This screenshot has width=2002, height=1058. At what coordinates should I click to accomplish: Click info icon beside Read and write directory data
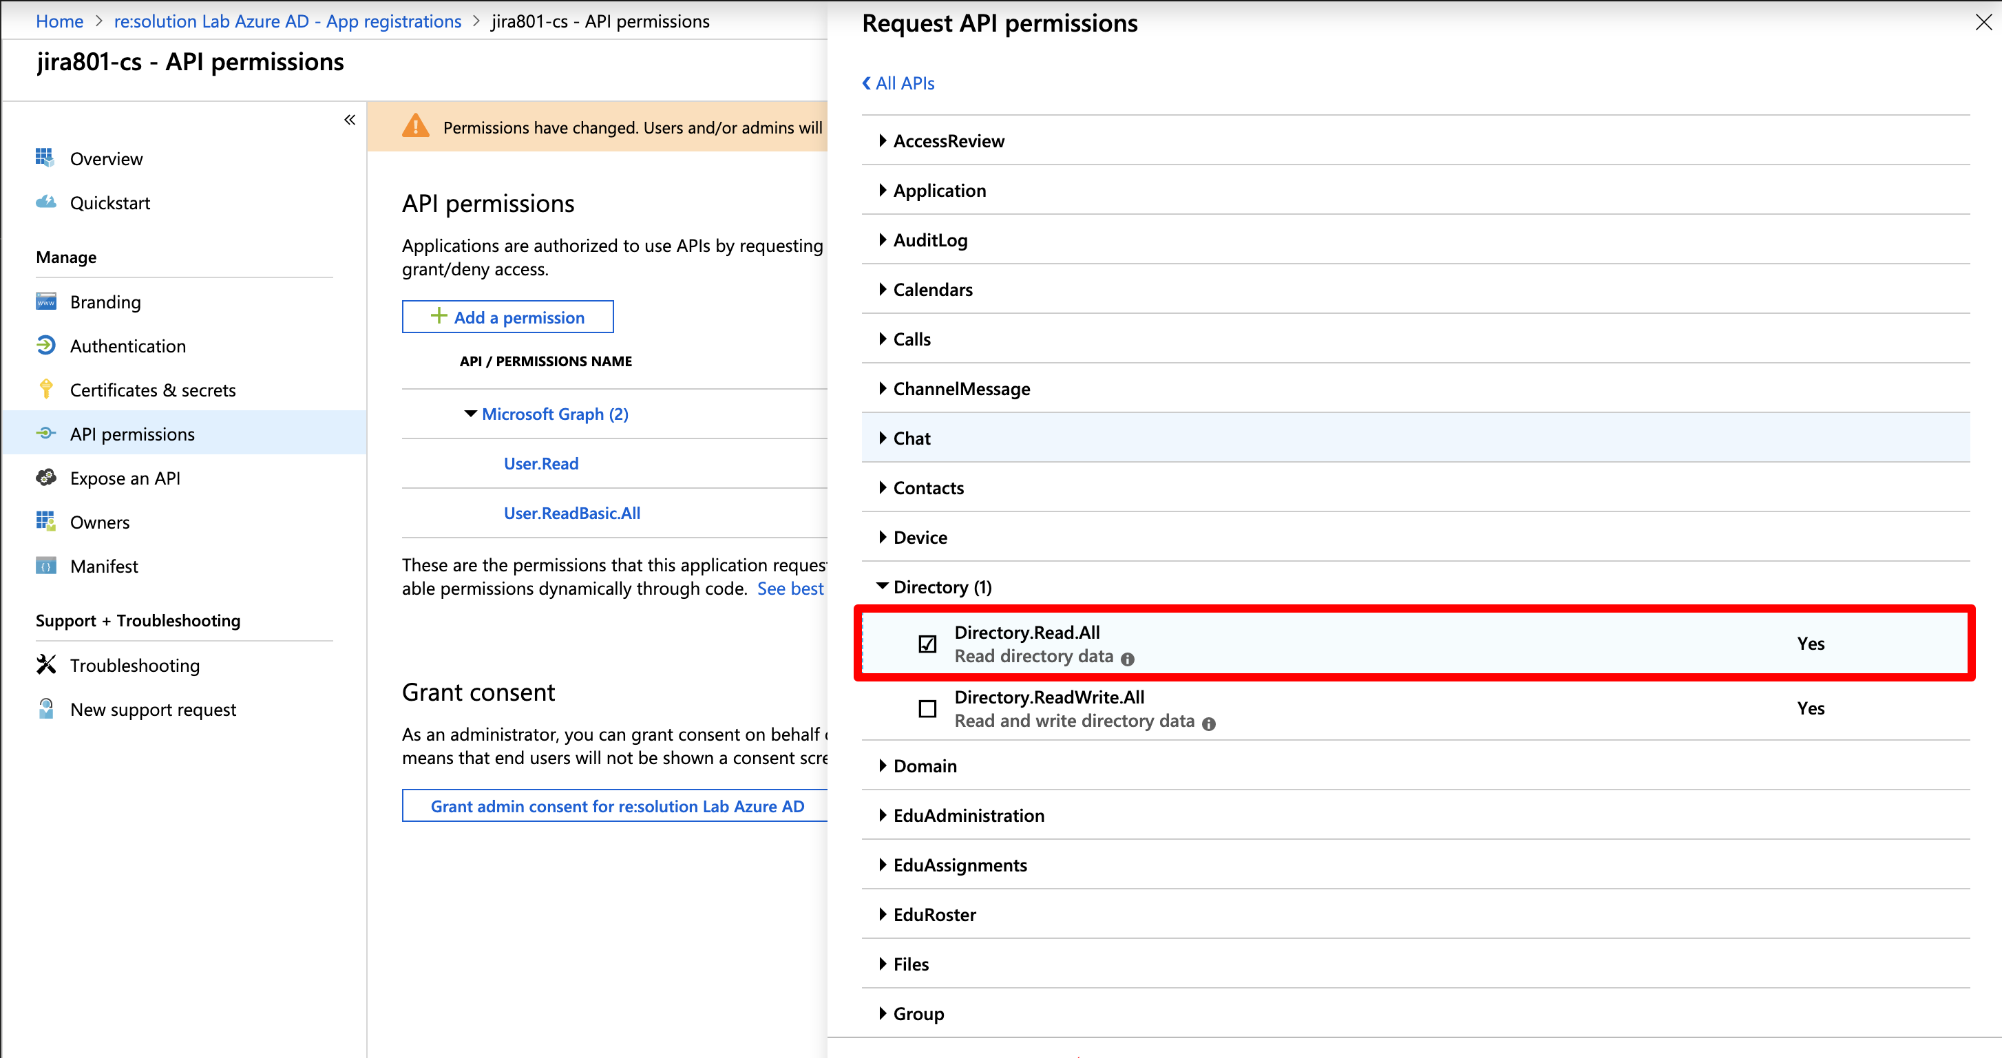(x=1208, y=724)
